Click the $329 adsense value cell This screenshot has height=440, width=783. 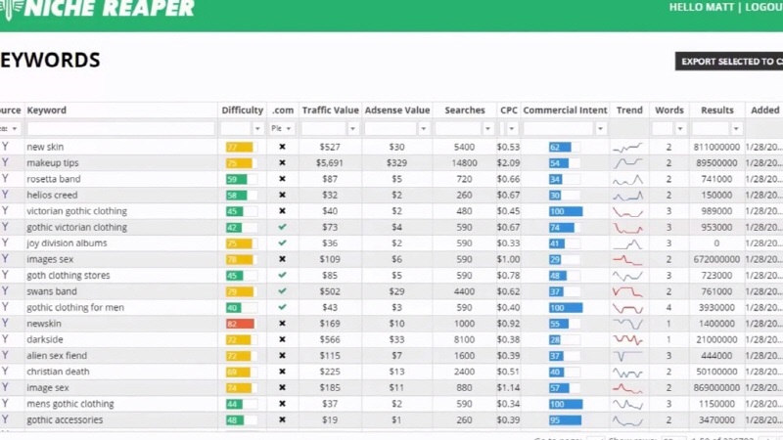click(397, 162)
